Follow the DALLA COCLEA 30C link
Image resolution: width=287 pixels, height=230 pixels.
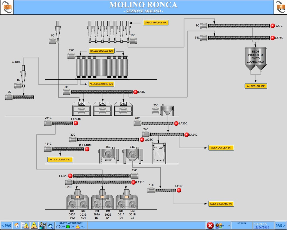pos(101,51)
